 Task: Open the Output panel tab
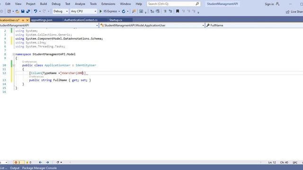tap(15, 168)
